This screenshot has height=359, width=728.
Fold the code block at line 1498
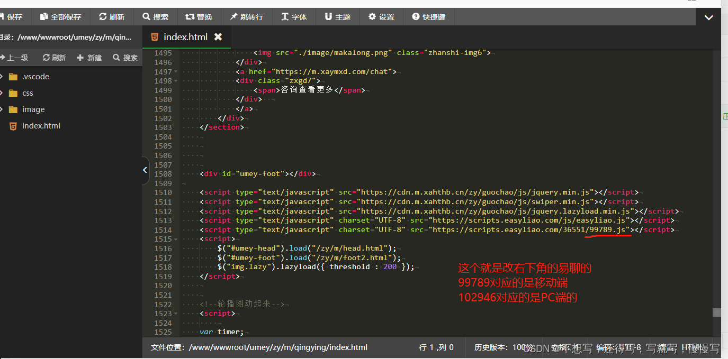[176, 81]
